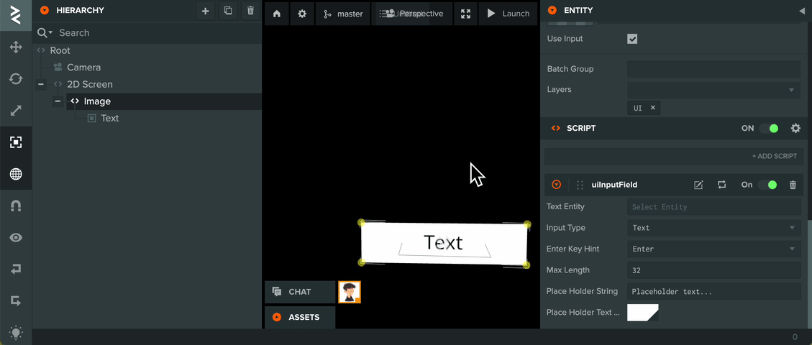This screenshot has height=345, width=812.
Task: Open the CHAT panel tab
Action: (x=300, y=292)
